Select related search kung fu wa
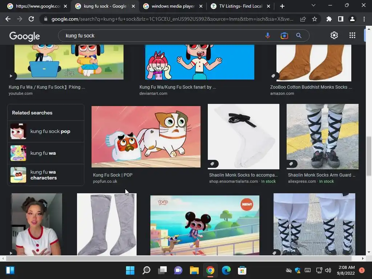Image resolution: width=372 pixels, height=279 pixels. tap(46, 153)
